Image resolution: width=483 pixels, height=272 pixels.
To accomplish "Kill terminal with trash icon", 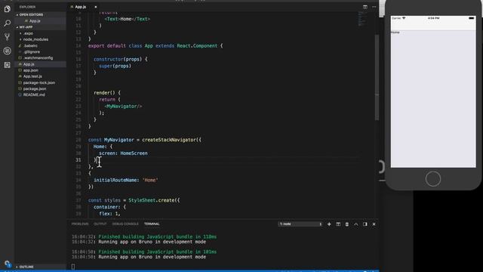I will 347,224.
